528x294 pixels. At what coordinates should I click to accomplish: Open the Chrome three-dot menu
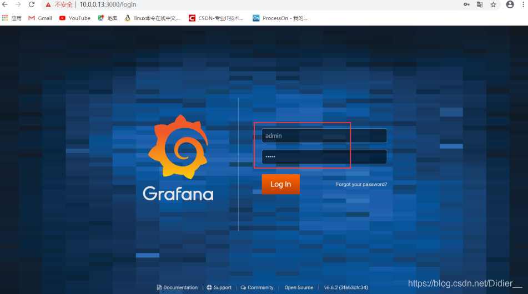tap(524, 4)
